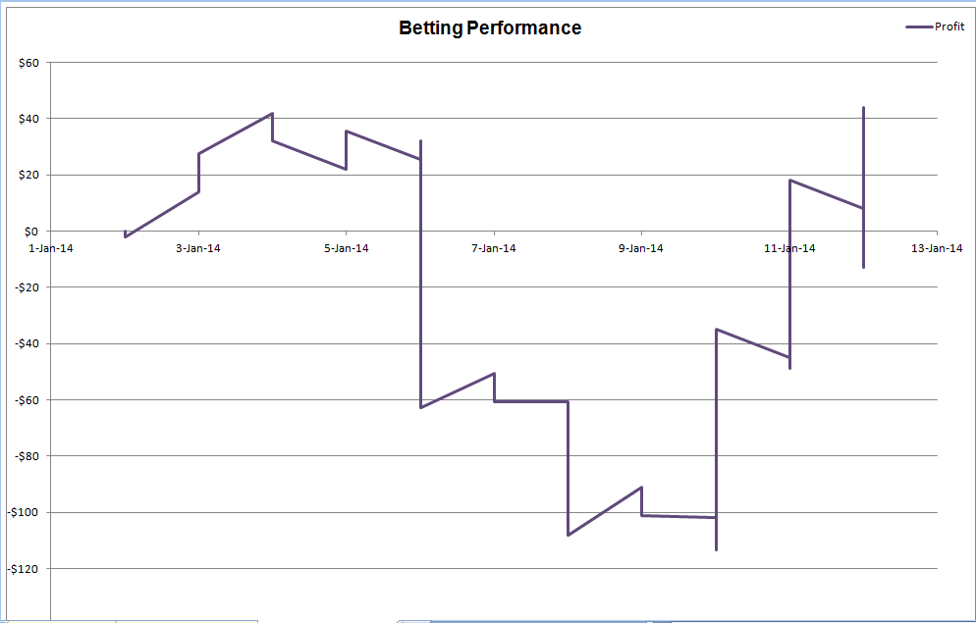This screenshot has height=623, width=976.
Task: Select the -$100 vertical axis label
Action: 25,512
